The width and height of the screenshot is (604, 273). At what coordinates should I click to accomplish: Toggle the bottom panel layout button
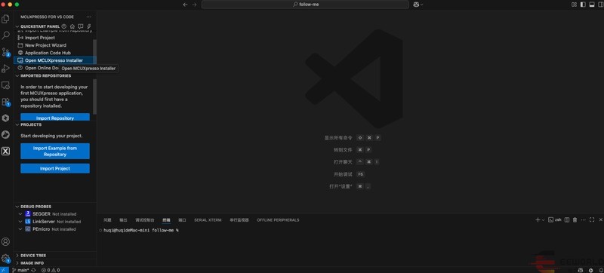pyautogui.click(x=591, y=5)
